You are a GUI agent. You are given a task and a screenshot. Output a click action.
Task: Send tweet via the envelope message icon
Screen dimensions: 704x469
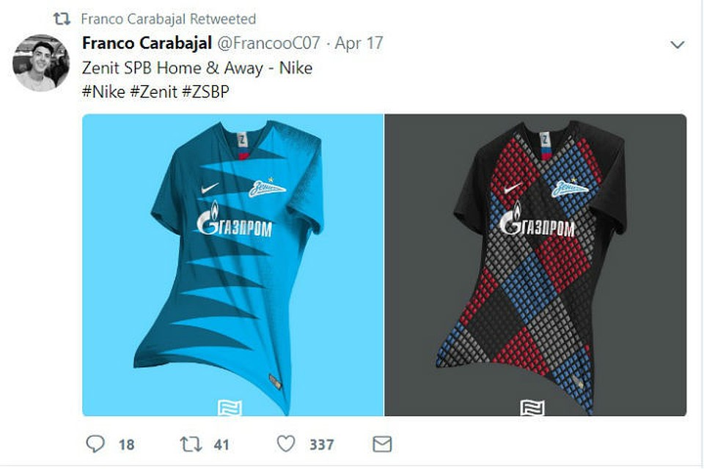383,444
